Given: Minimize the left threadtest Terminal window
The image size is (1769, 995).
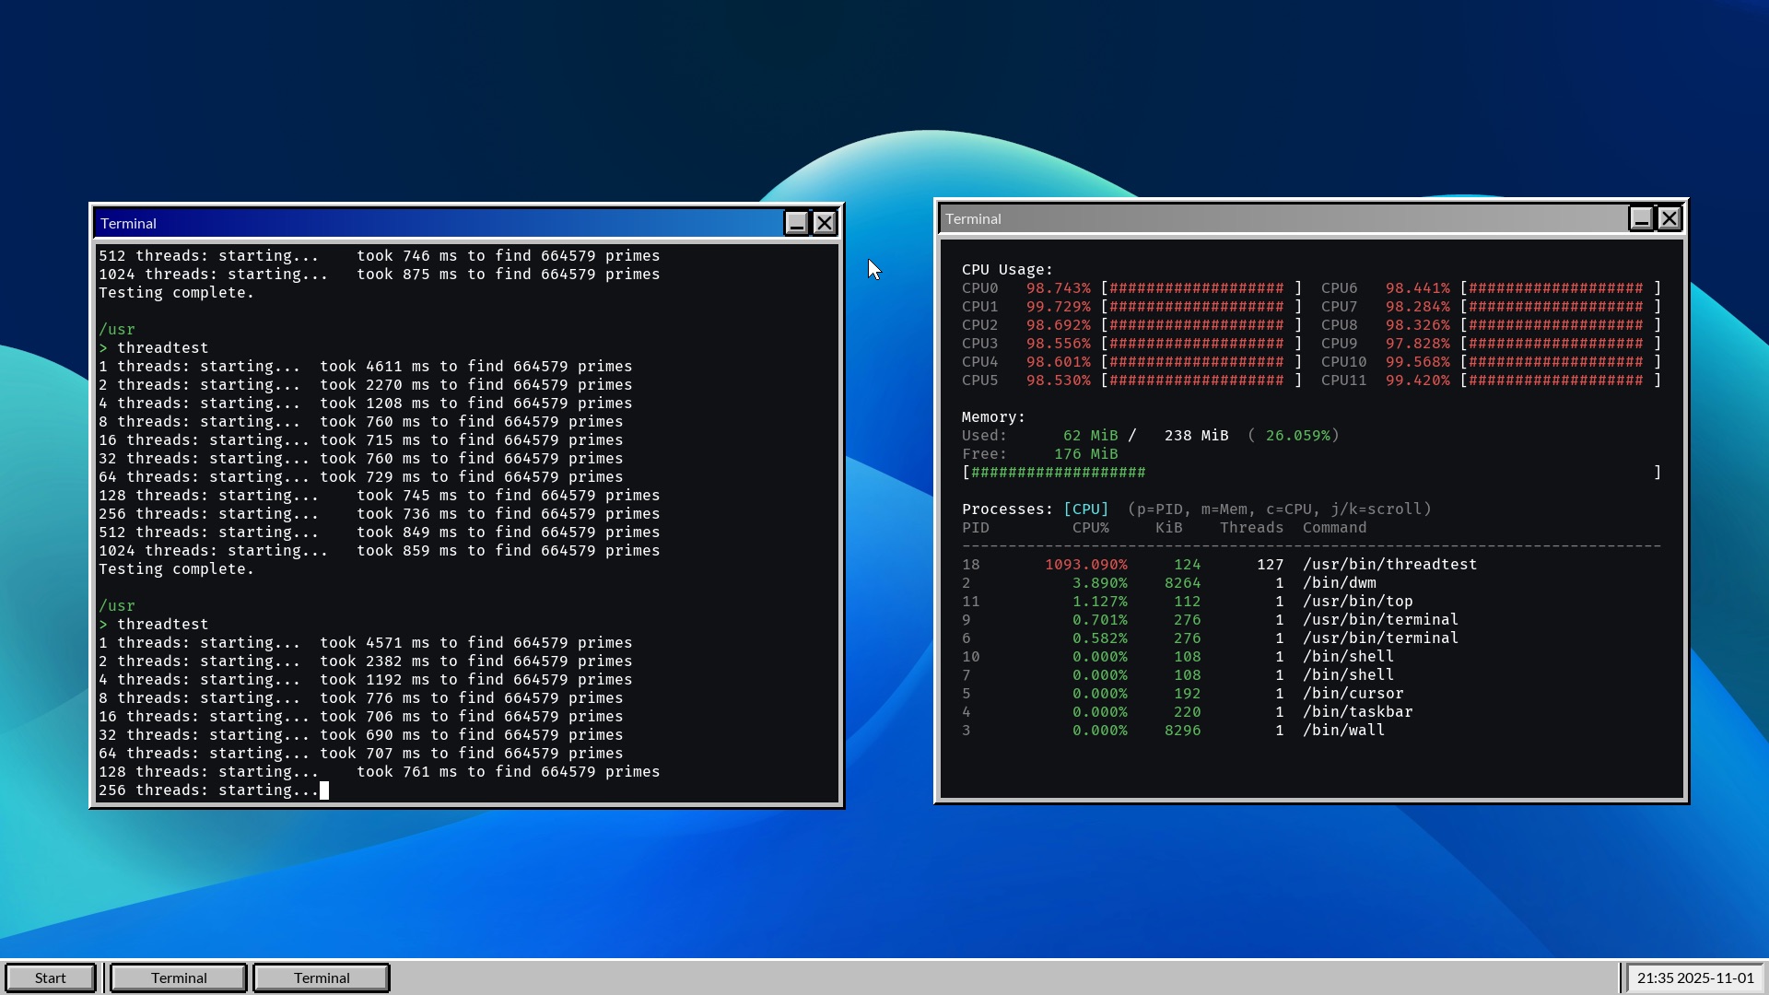Looking at the screenshot, I should click(x=796, y=223).
